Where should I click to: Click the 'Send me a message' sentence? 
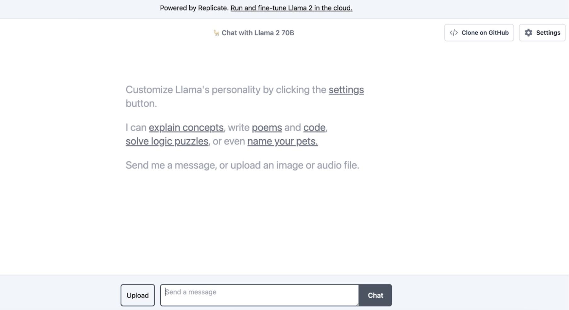[x=242, y=165]
